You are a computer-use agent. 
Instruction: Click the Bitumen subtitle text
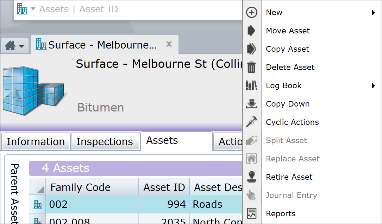tap(101, 108)
